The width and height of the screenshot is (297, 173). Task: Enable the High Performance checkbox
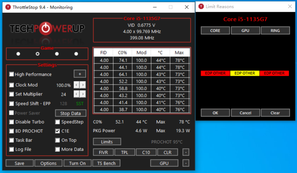click(12, 74)
